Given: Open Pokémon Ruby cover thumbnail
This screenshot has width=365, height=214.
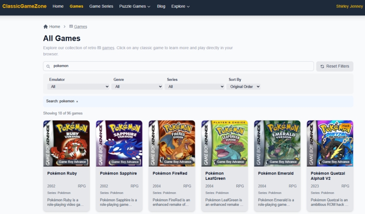Looking at the screenshot, I should (66, 143).
